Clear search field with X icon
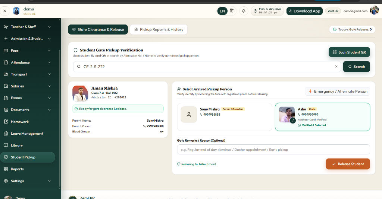The height and width of the screenshot is (199, 382). click(336, 67)
